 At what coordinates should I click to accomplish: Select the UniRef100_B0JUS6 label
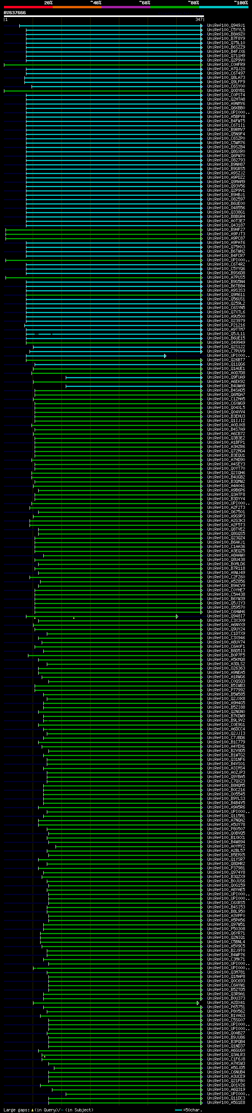(x=226, y=880)
